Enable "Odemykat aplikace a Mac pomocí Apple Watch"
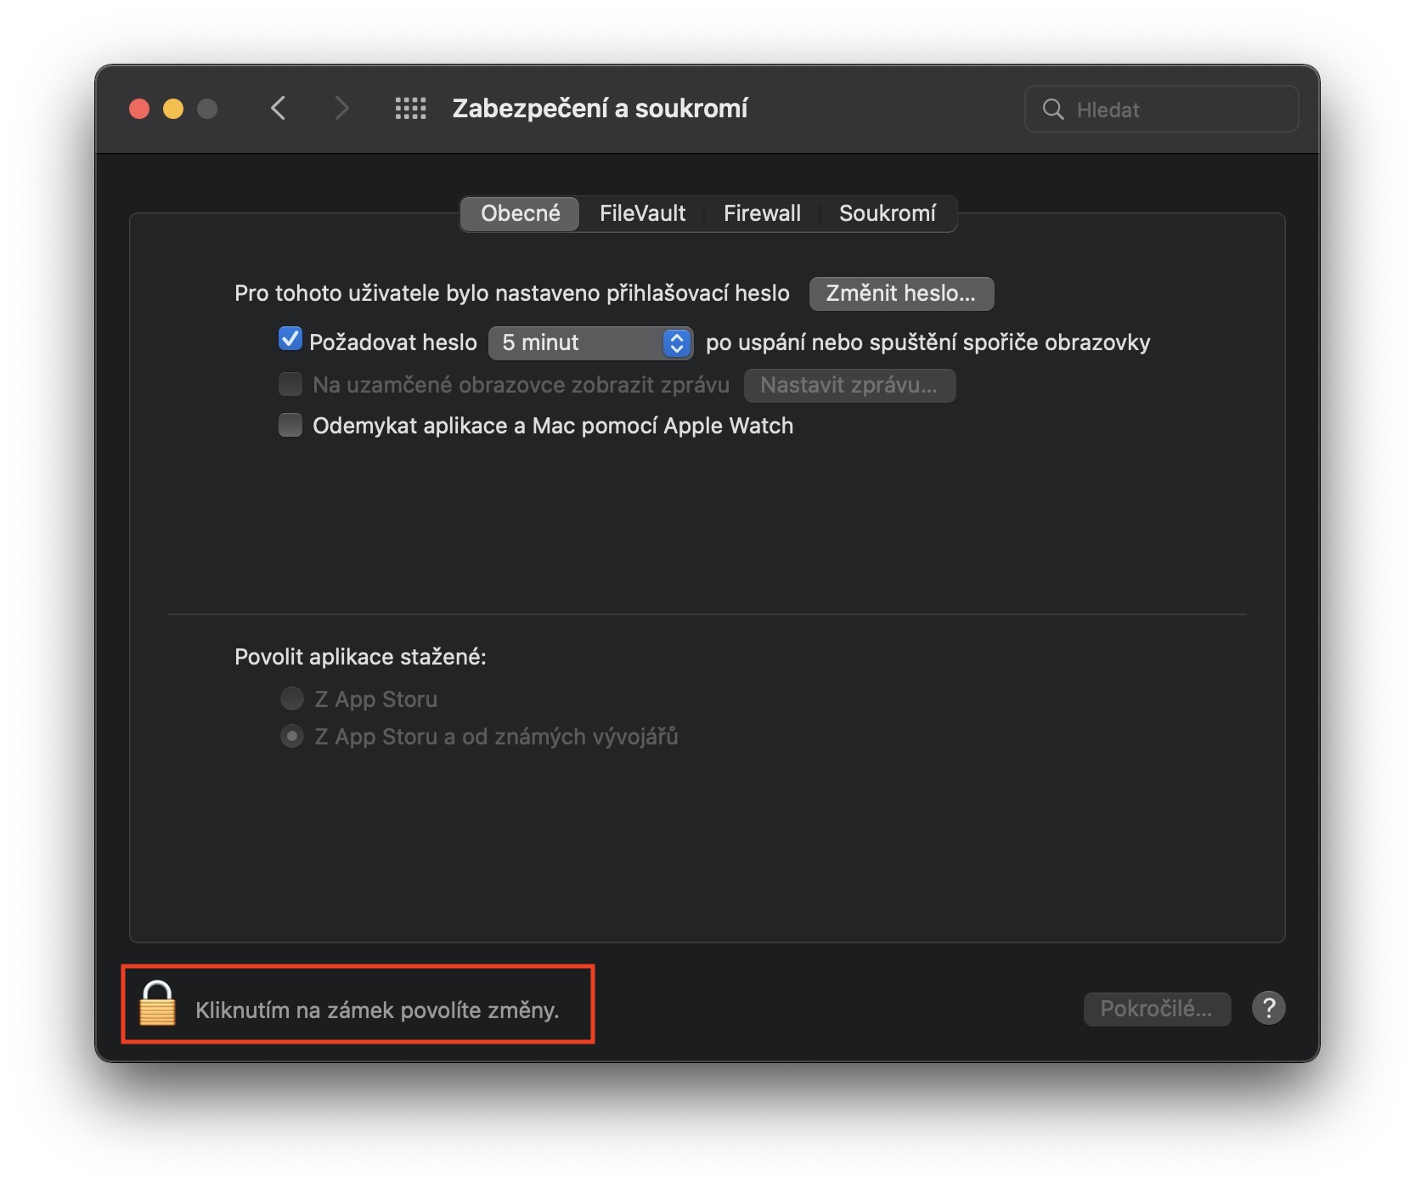The width and height of the screenshot is (1415, 1188). coord(290,425)
